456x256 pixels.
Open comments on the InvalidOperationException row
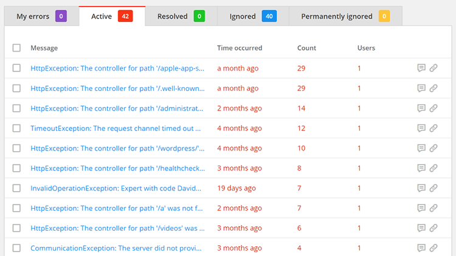[421, 189]
